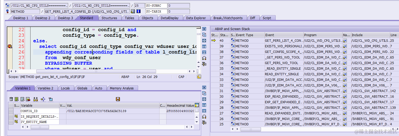Click the Hexadecimal Value column header
The width and height of the screenshot is (399, 136).
tap(180, 105)
